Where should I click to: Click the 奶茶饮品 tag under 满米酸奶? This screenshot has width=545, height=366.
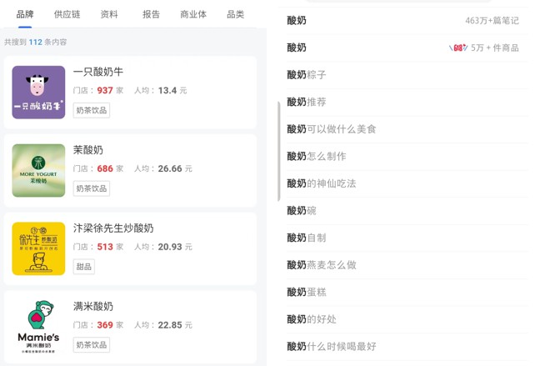(x=92, y=345)
